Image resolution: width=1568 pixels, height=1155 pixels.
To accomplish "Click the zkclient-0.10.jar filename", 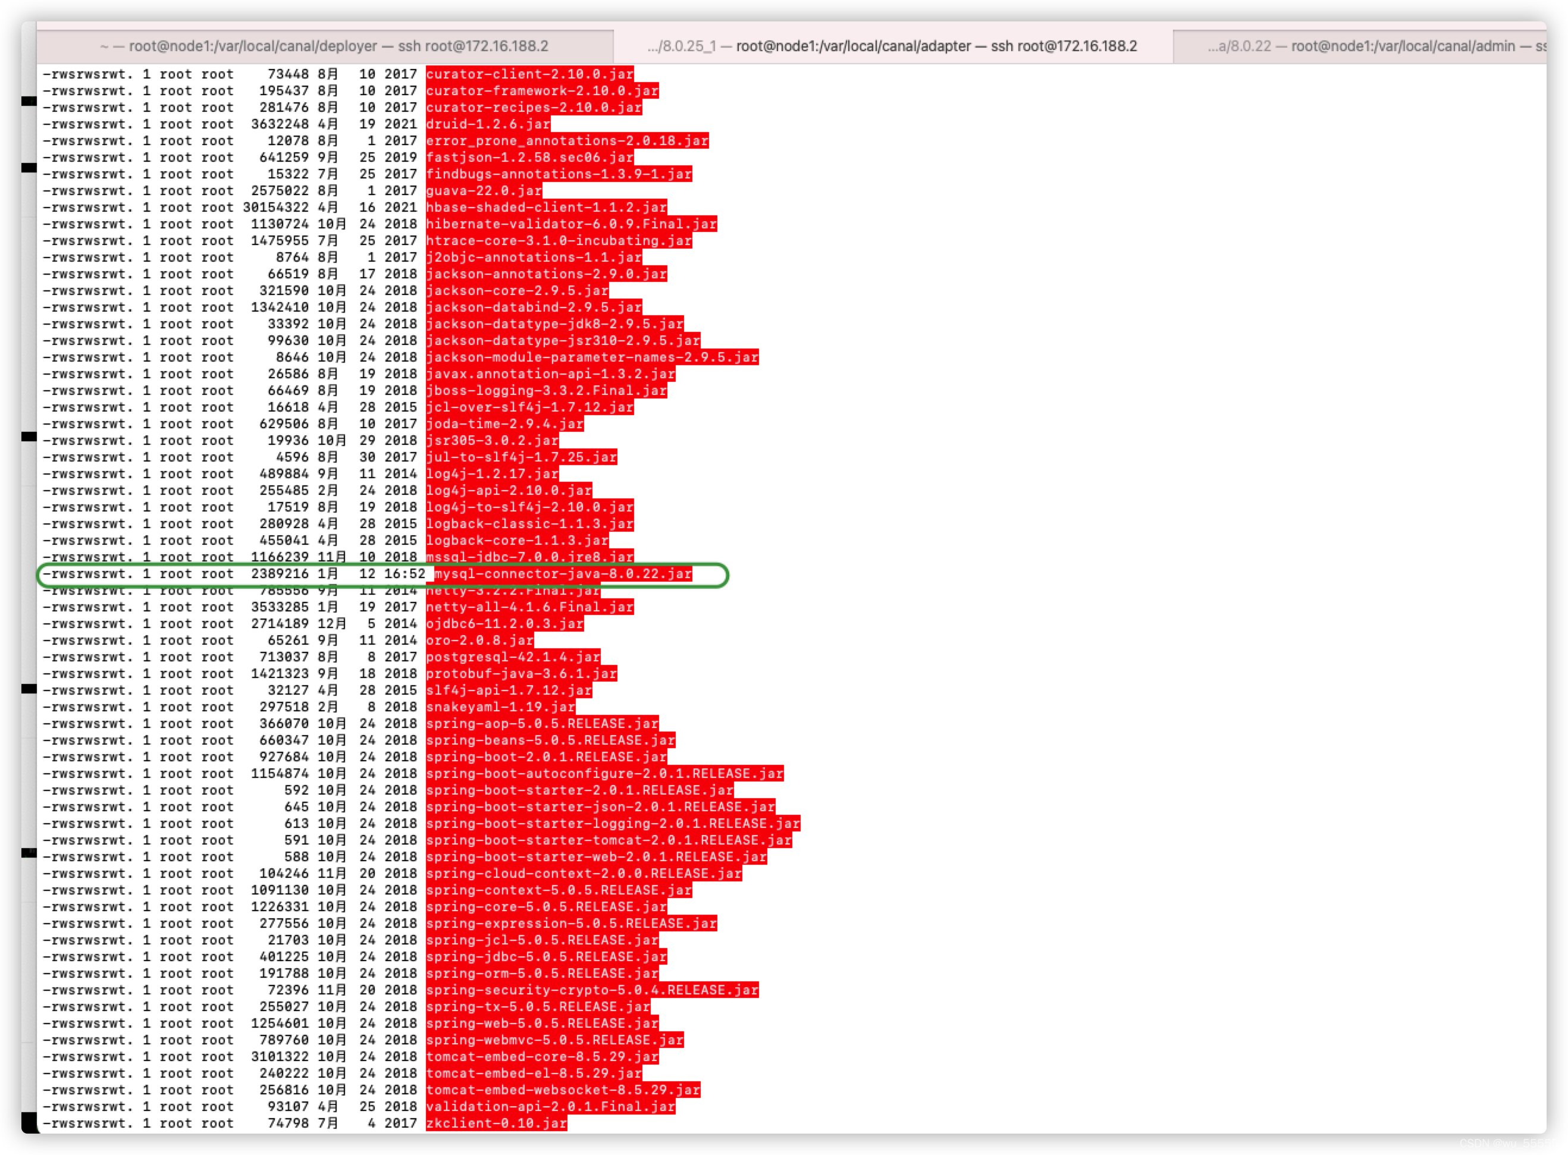I will tap(496, 1123).
